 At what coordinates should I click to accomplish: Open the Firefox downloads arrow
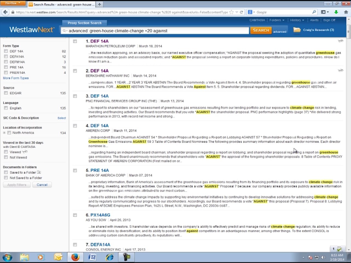pyautogui.click(x=336, y=12)
